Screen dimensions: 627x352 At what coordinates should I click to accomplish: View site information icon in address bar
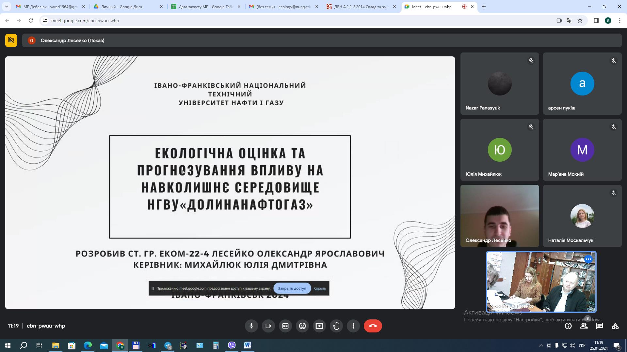[x=45, y=21]
